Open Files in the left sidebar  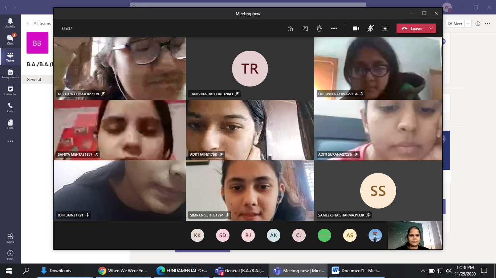tap(10, 124)
